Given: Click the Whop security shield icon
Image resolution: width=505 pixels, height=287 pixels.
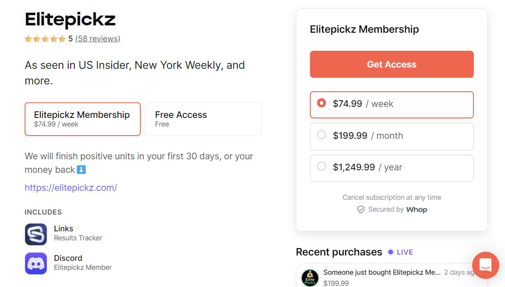Looking at the screenshot, I should (x=360, y=209).
